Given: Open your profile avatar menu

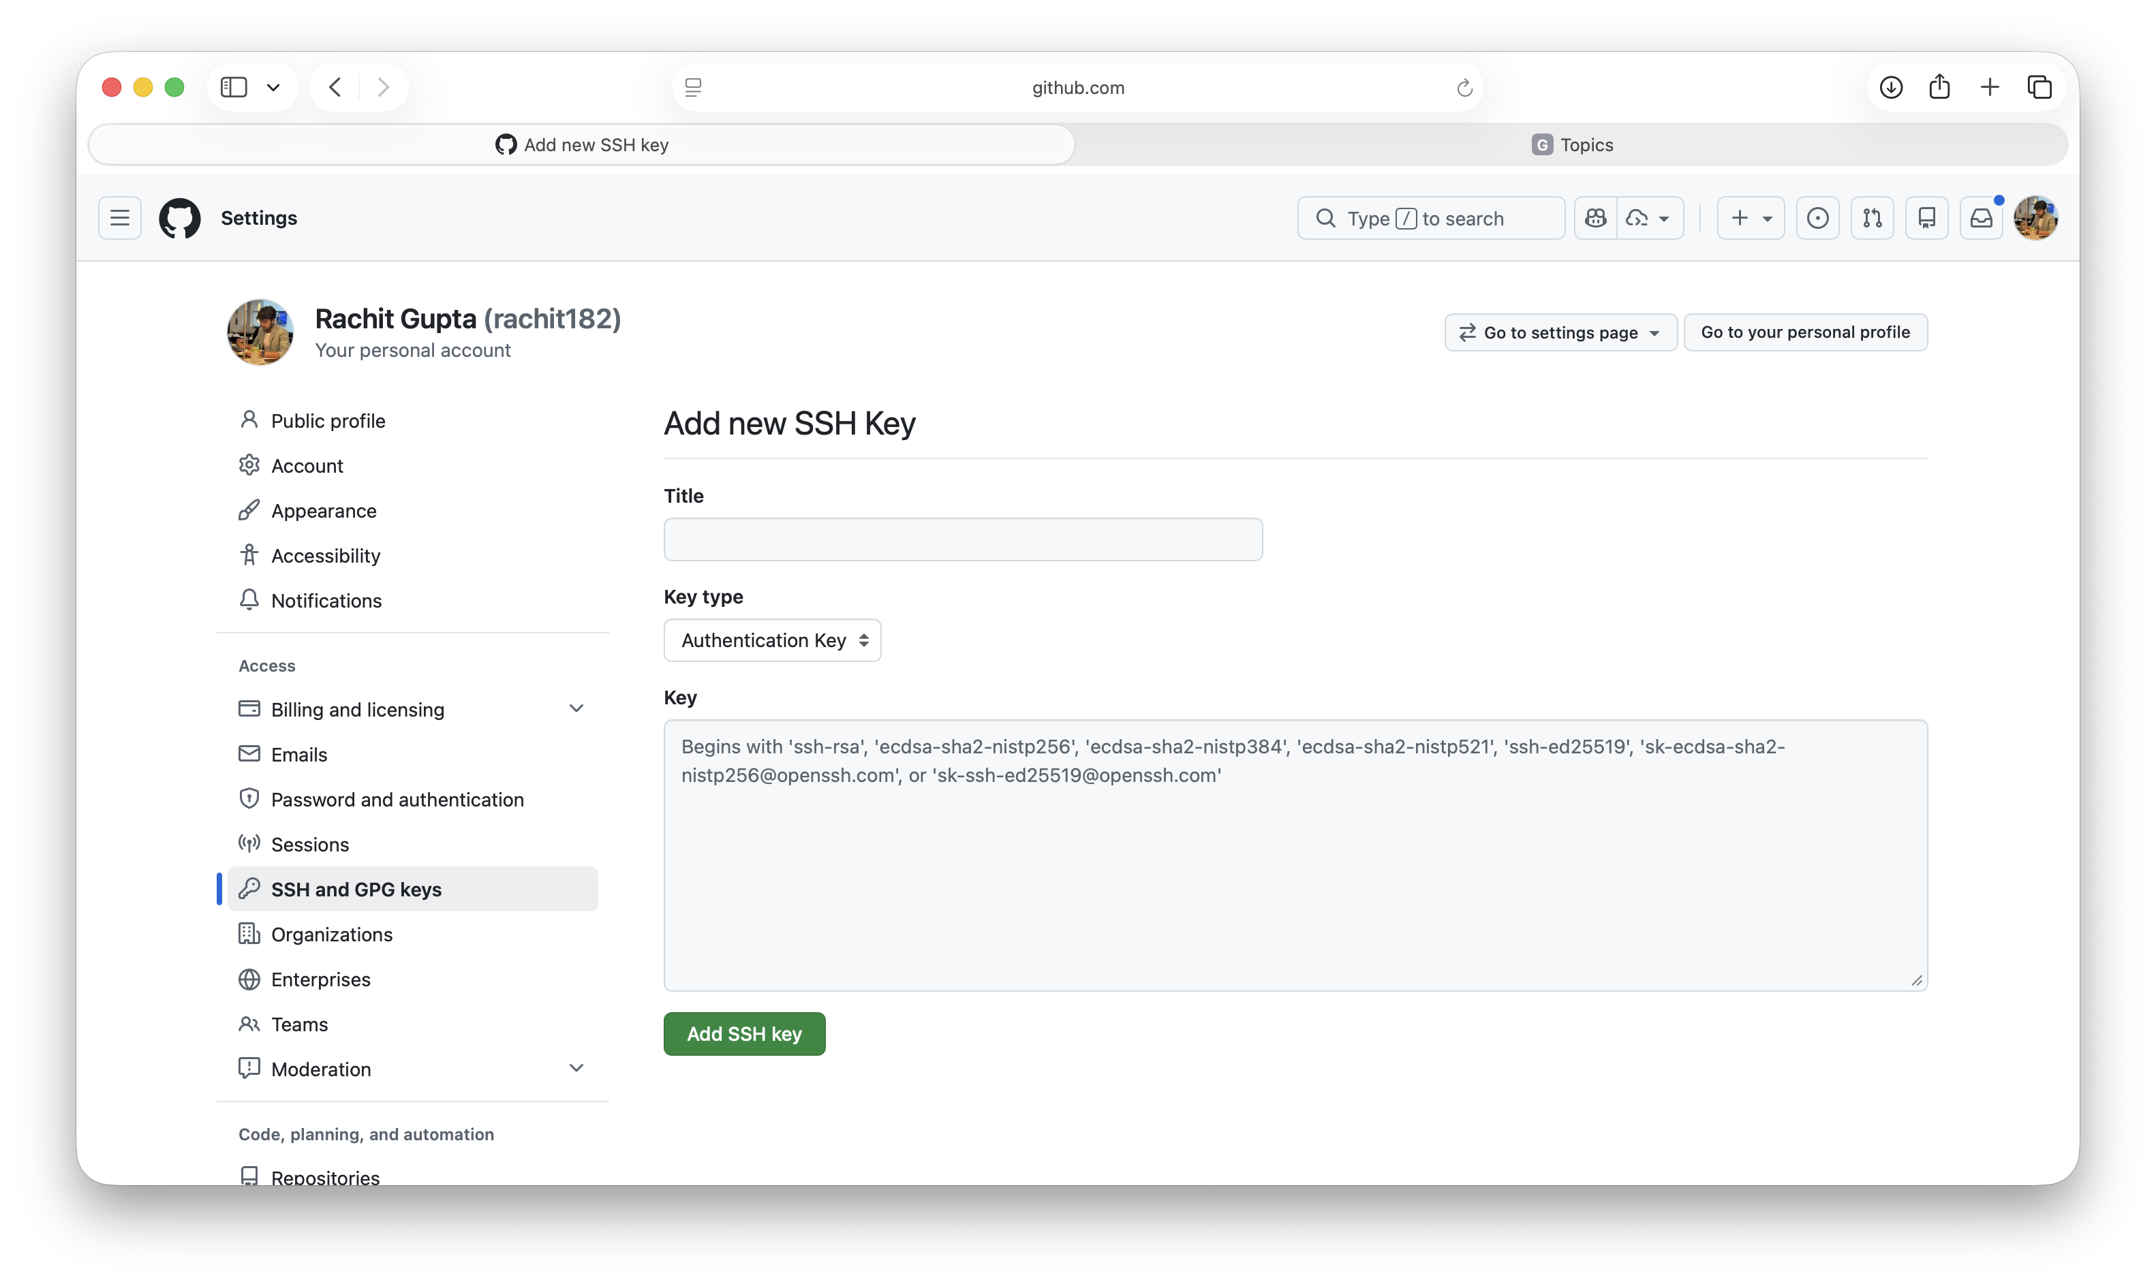Looking at the screenshot, I should coord(2036,217).
